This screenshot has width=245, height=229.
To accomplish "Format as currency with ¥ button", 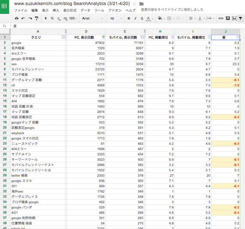I will (46, 18).
